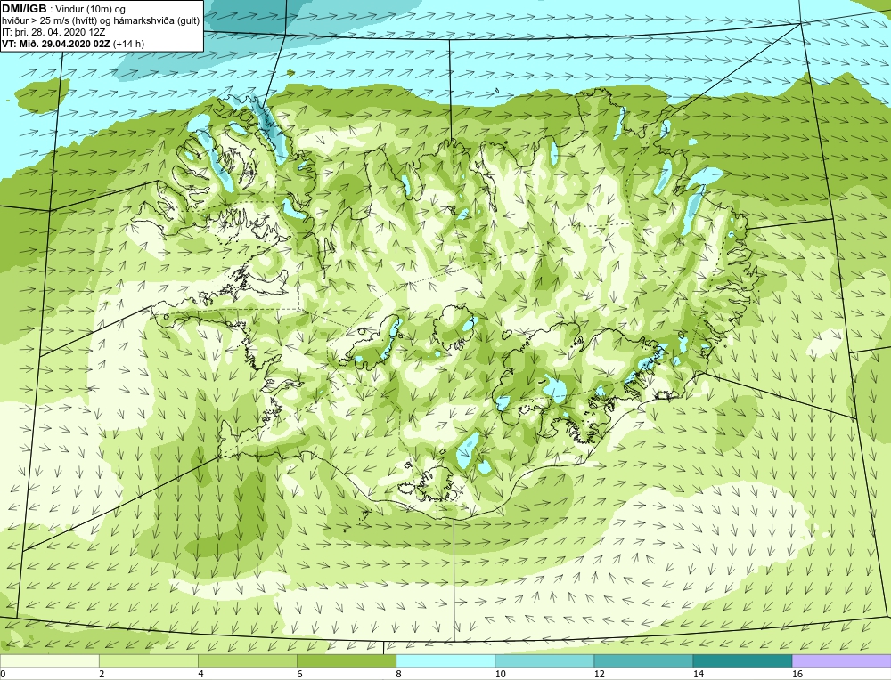The width and height of the screenshot is (891, 680).
Task: Click the 'DMI/IGB' title text
Action: pos(24,9)
